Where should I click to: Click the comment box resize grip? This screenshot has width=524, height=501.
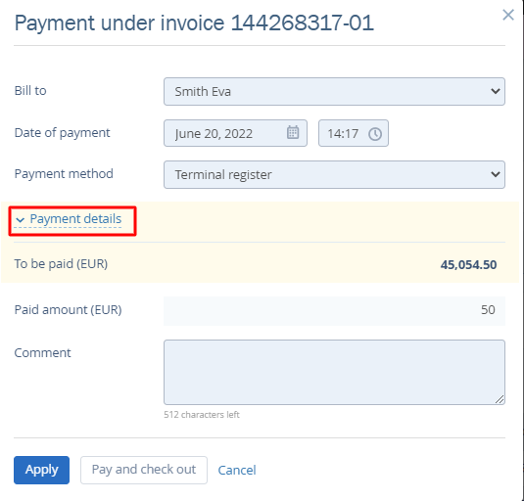tap(500, 399)
